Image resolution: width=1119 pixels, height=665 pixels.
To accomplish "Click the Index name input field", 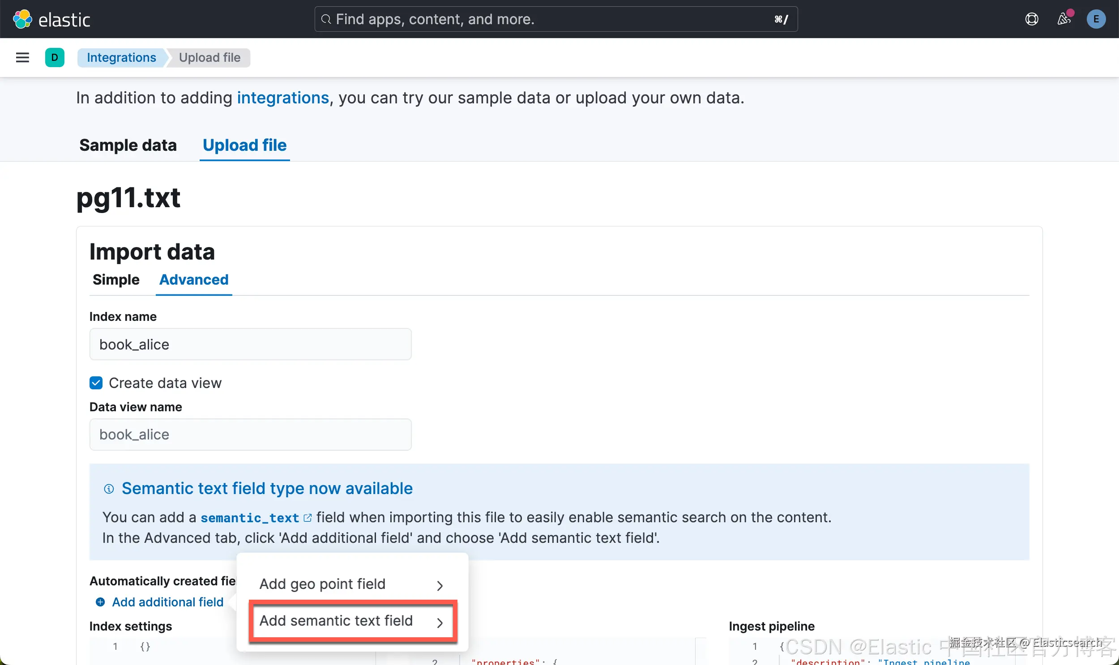I will [250, 344].
